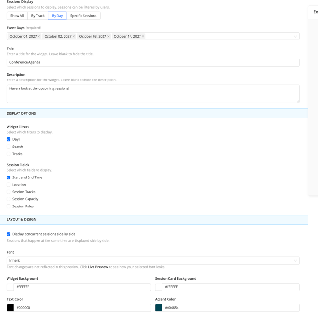This screenshot has width=318, height=324.
Task: Toggle Display concurrent sessions side by side
Action: click(9, 234)
